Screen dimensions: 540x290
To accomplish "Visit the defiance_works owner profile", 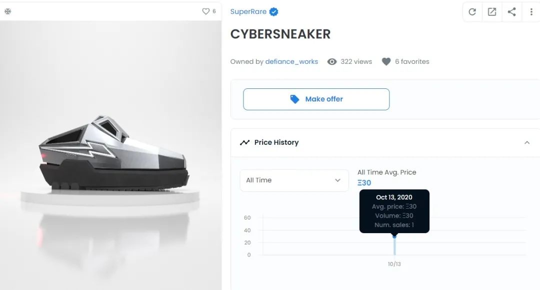I will 291,61.
